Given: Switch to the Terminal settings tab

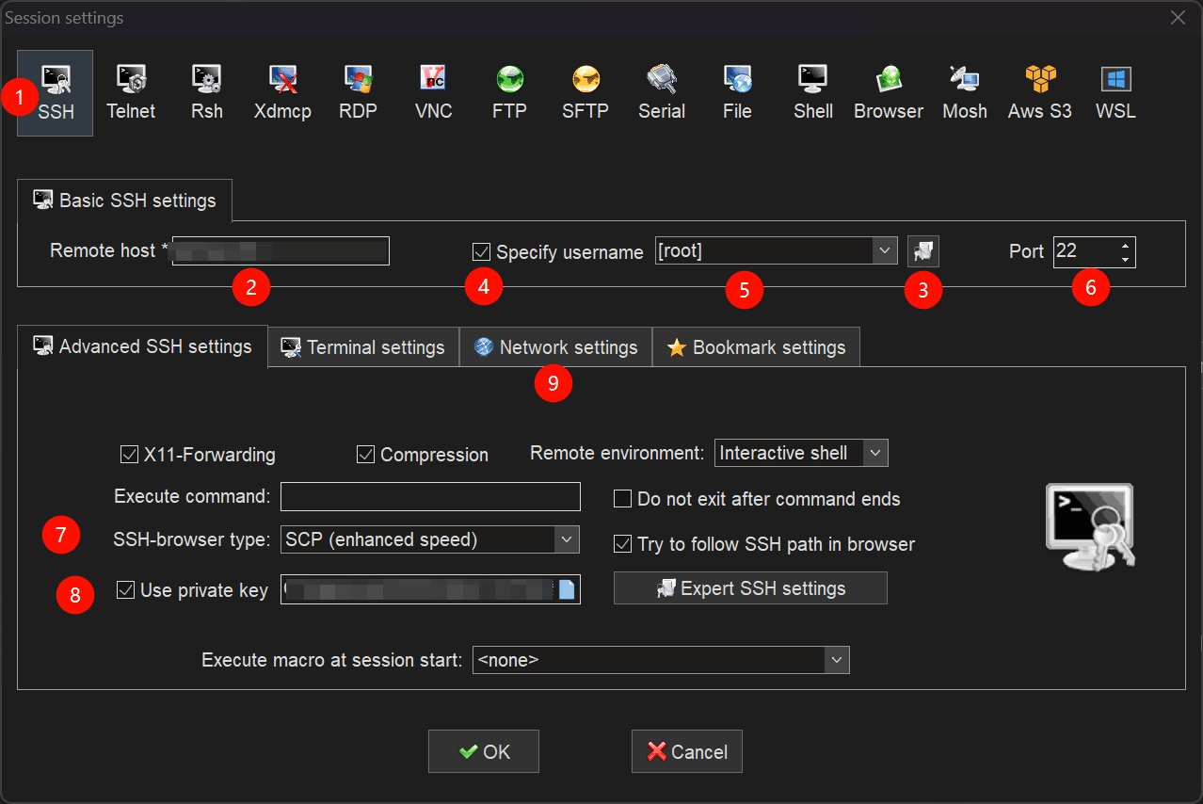Looking at the screenshot, I should [x=364, y=347].
